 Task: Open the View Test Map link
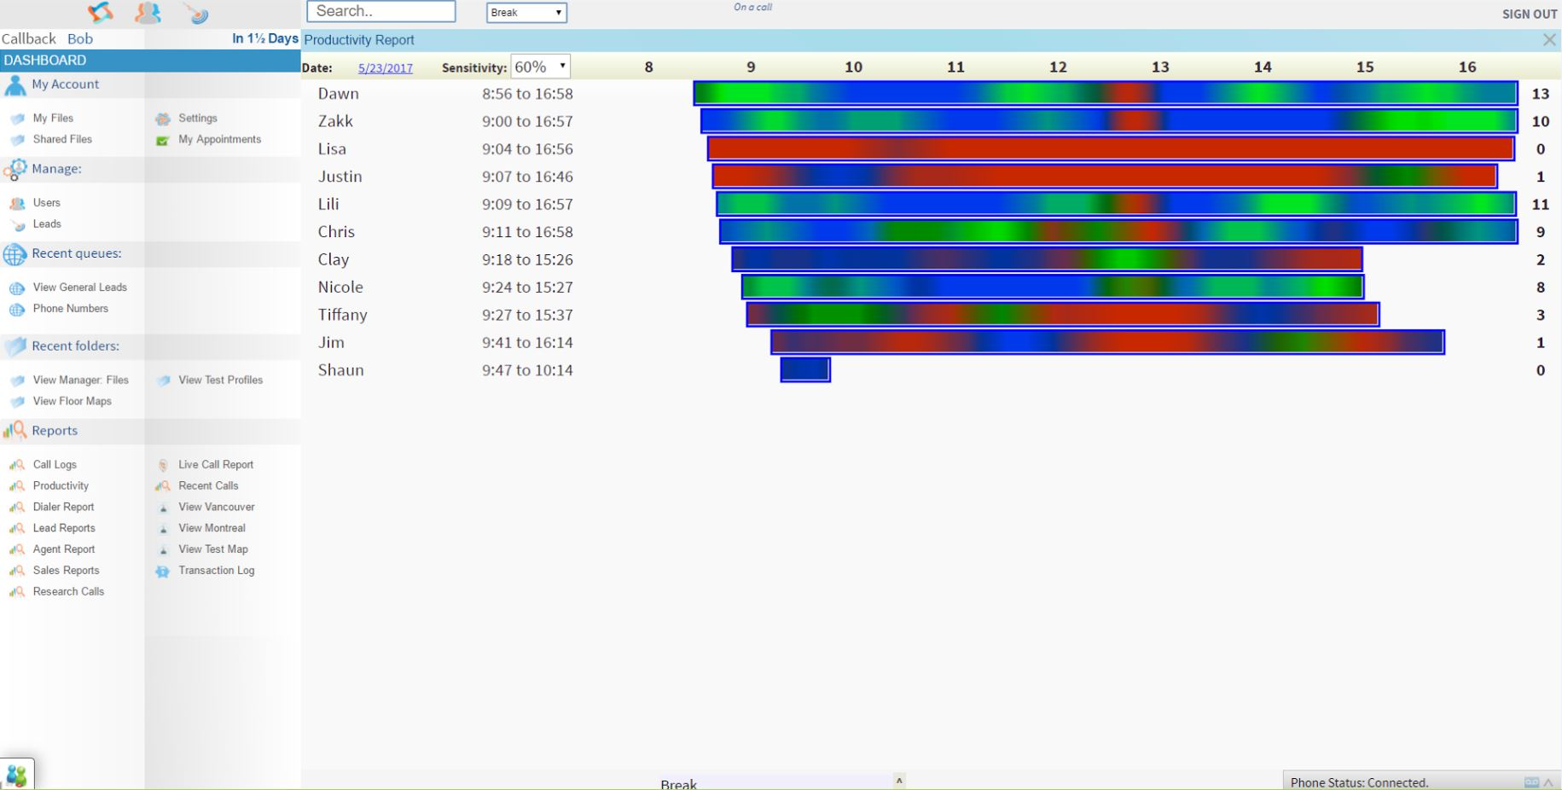[x=213, y=549]
